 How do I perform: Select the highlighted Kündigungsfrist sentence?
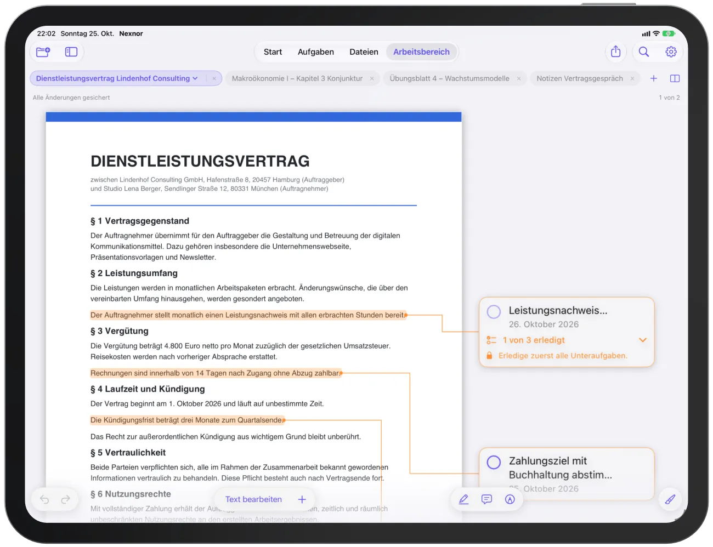coord(187,420)
